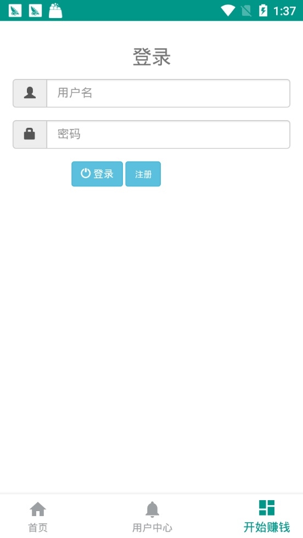The height and width of the screenshot is (538, 303).
Task: Tap the padlock icon beside password field
Action: (30, 134)
